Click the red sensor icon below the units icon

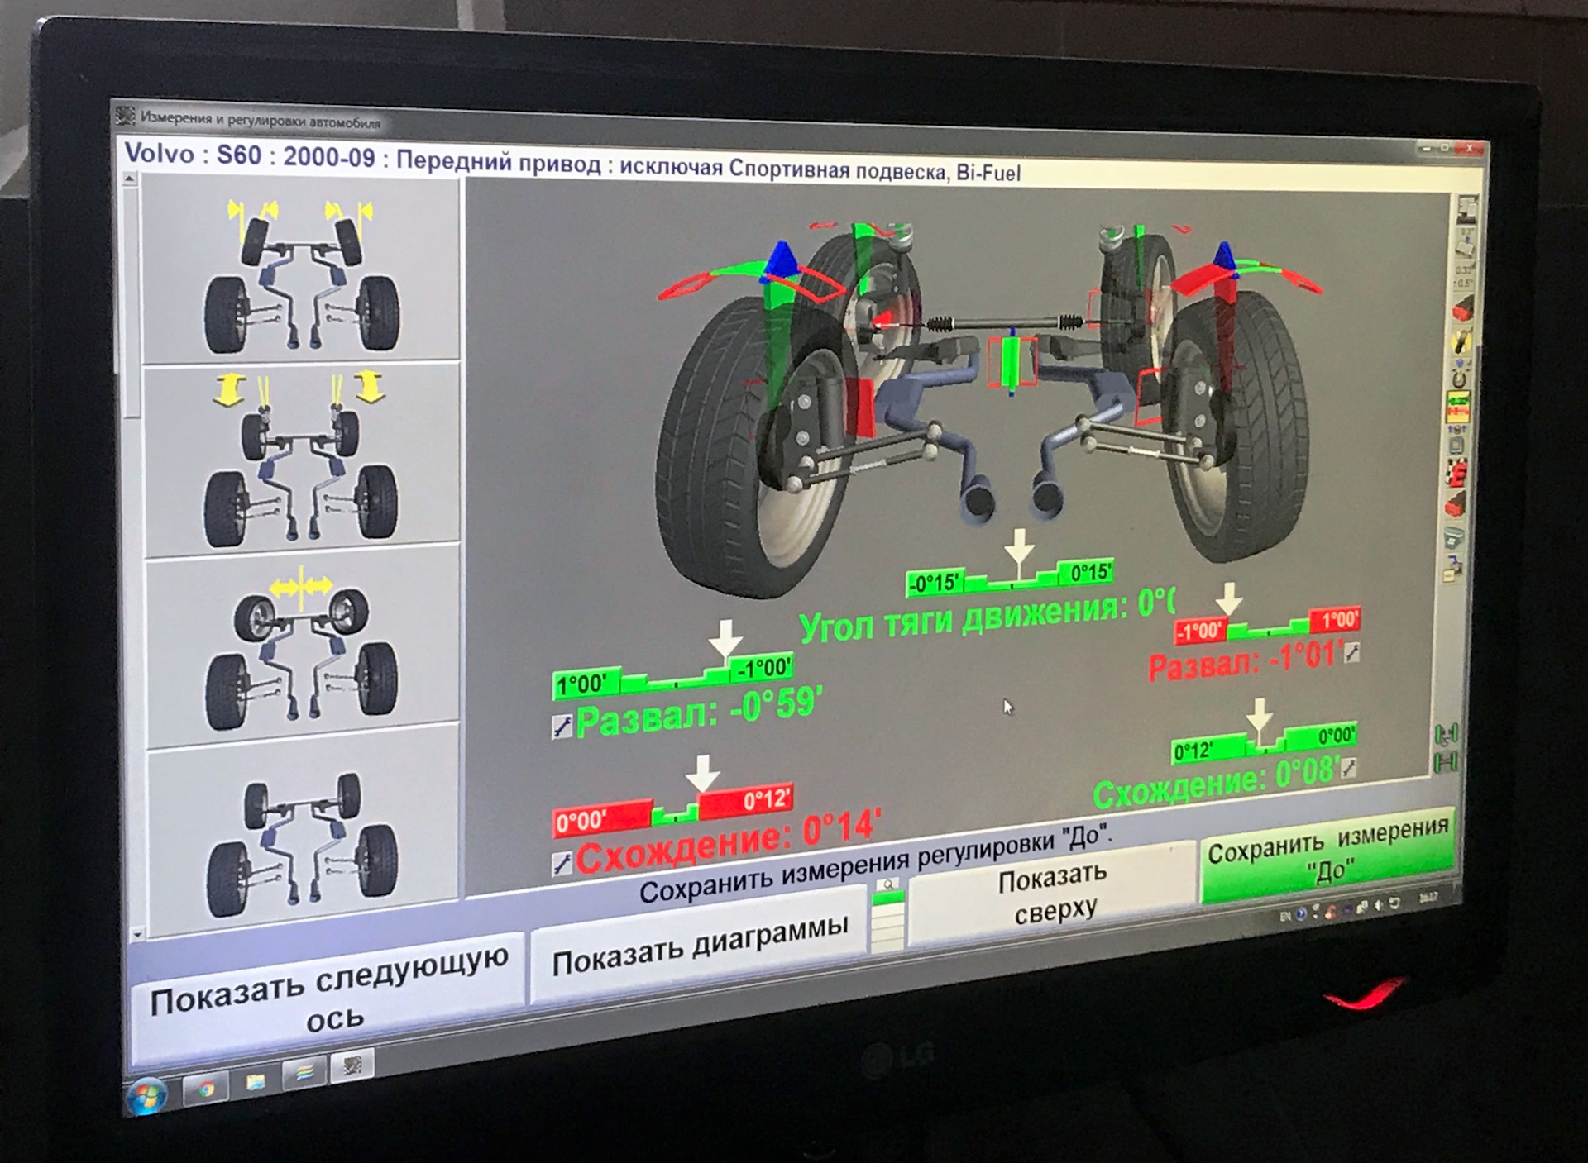click(1464, 308)
